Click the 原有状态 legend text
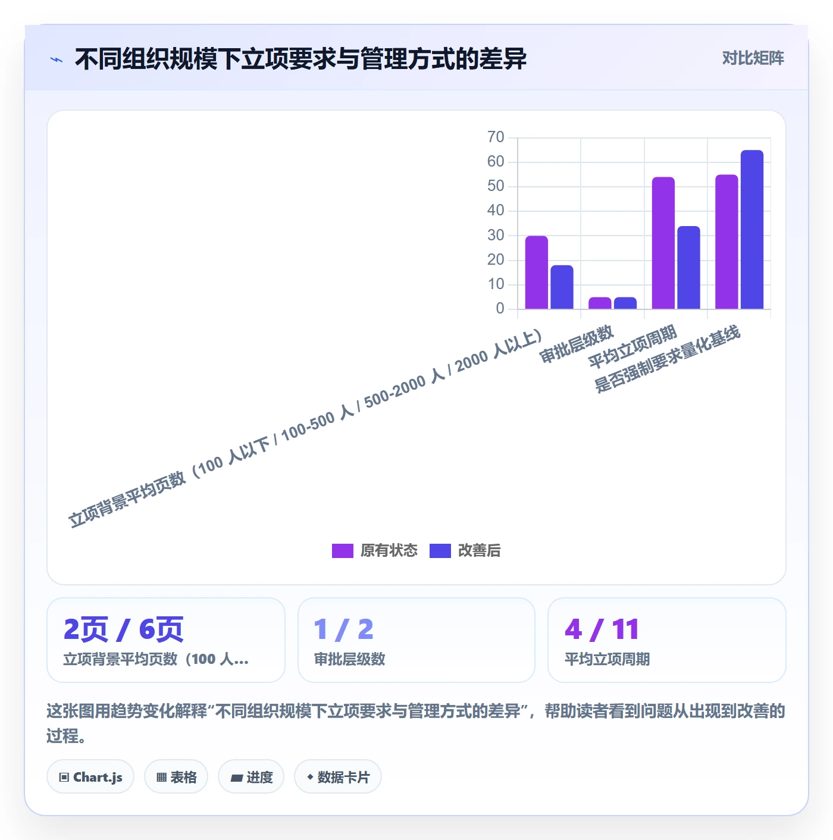Screen dimensions: 833x840 pyautogui.click(x=389, y=551)
